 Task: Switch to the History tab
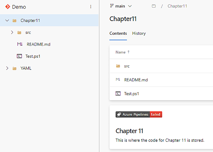click(x=139, y=33)
